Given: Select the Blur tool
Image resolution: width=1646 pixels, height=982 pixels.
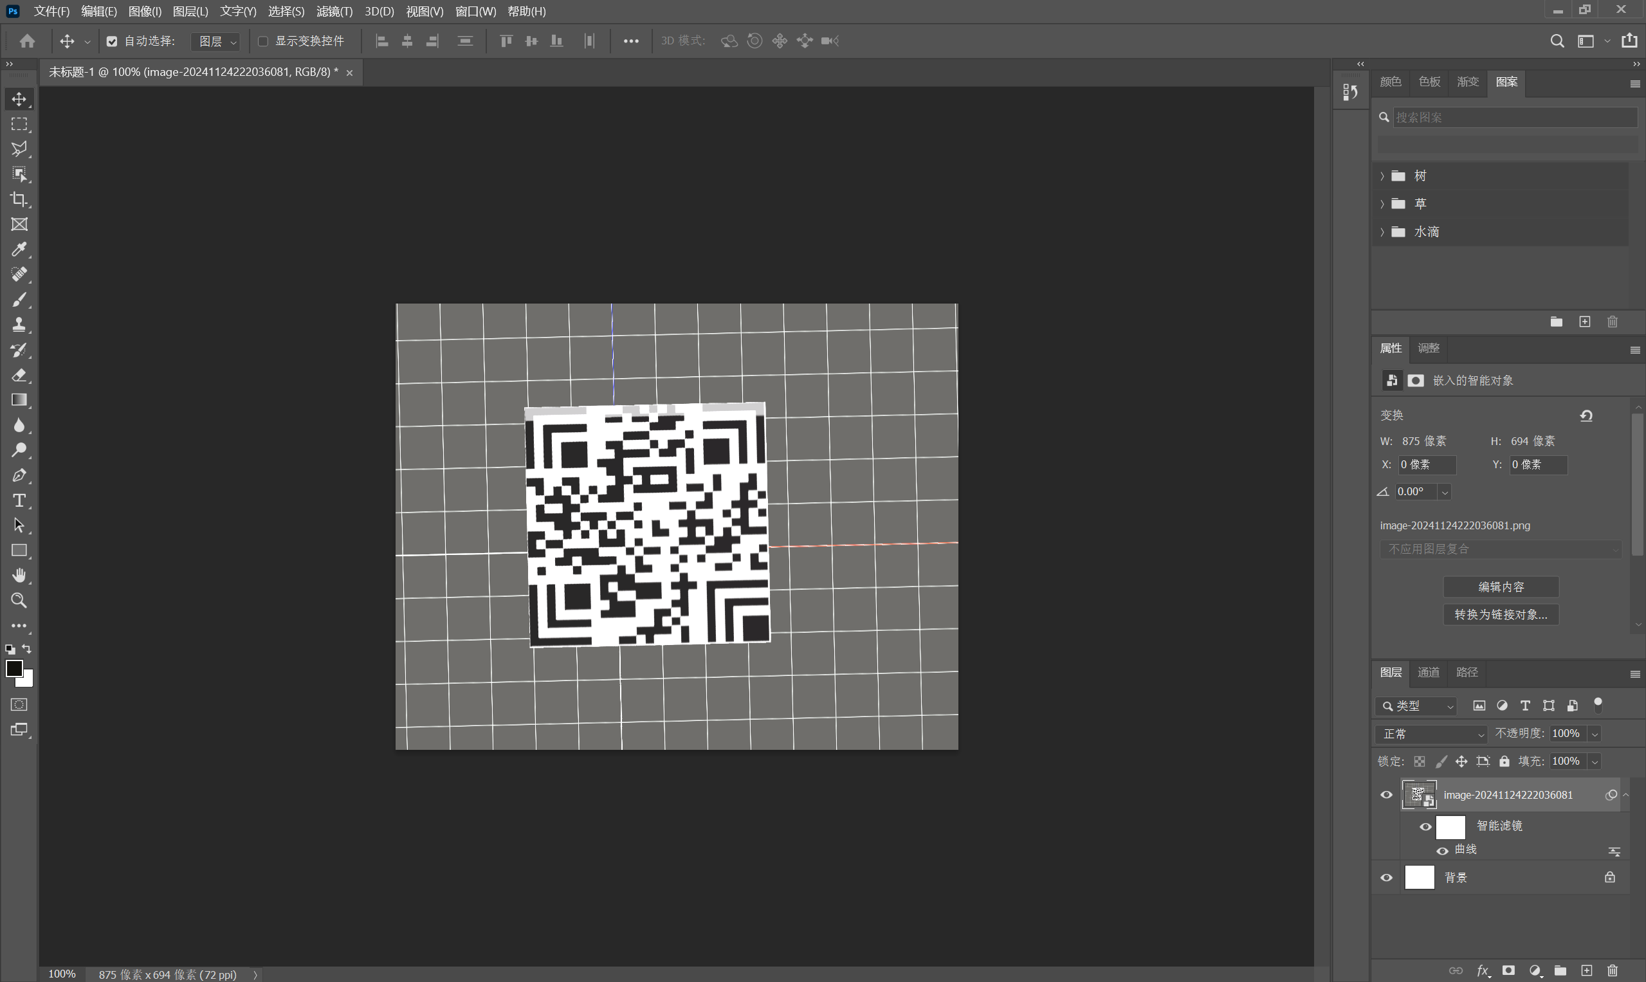Looking at the screenshot, I should 19,426.
